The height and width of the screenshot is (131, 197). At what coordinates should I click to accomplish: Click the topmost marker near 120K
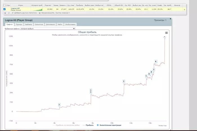(165, 37)
